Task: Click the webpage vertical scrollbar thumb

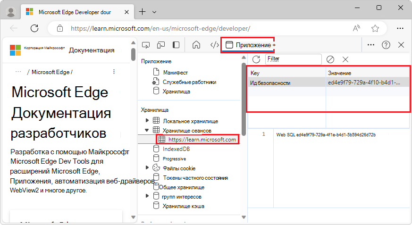Action: (133, 54)
